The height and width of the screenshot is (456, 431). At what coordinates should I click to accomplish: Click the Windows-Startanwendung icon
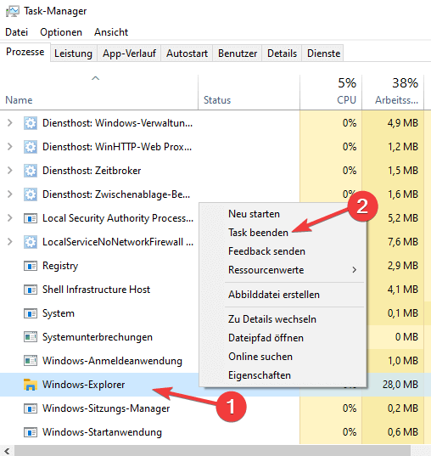coord(31,432)
